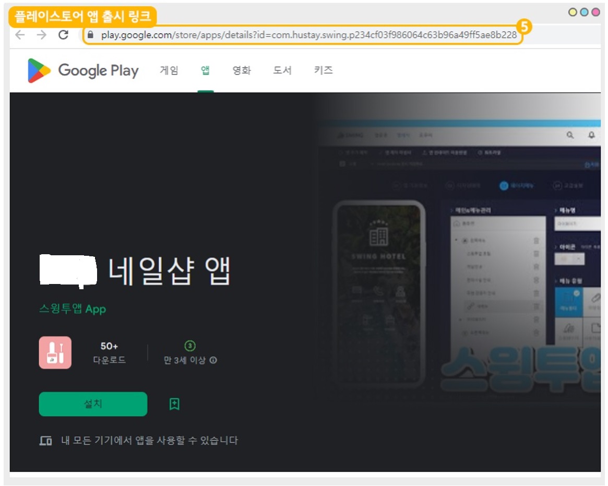This screenshot has height=486, width=608.
Task: Click the Play Store URL in the address bar
Action: click(308, 35)
